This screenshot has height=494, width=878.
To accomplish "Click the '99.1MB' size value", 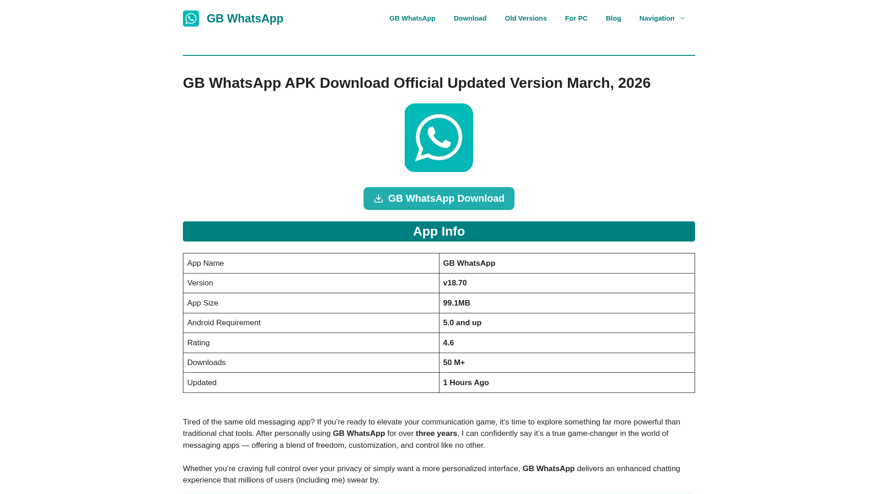I will coord(456,303).
